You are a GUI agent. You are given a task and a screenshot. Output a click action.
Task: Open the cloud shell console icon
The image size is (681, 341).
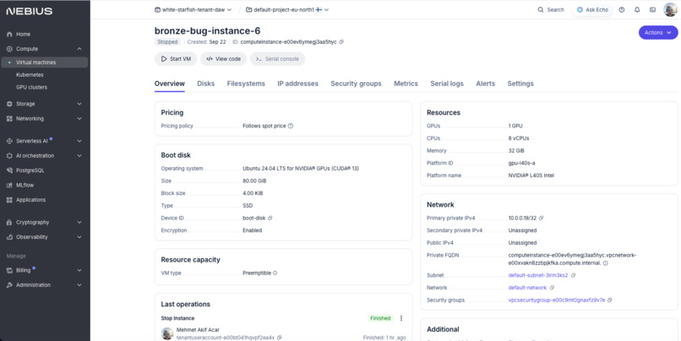click(x=652, y=9)
